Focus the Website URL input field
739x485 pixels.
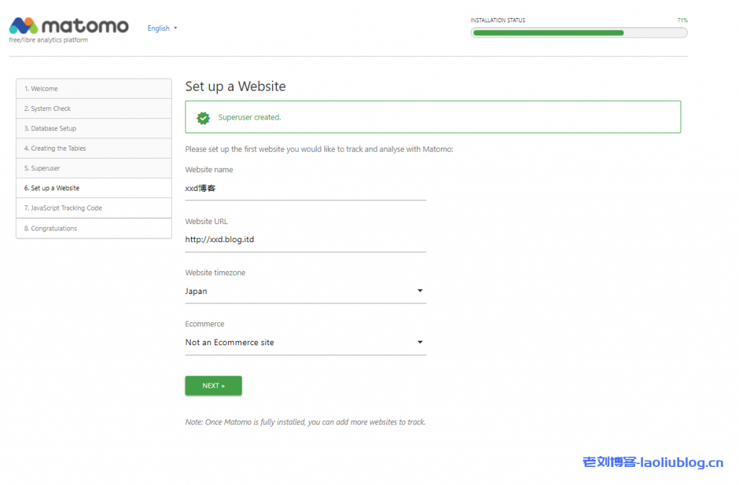(305, 240)
